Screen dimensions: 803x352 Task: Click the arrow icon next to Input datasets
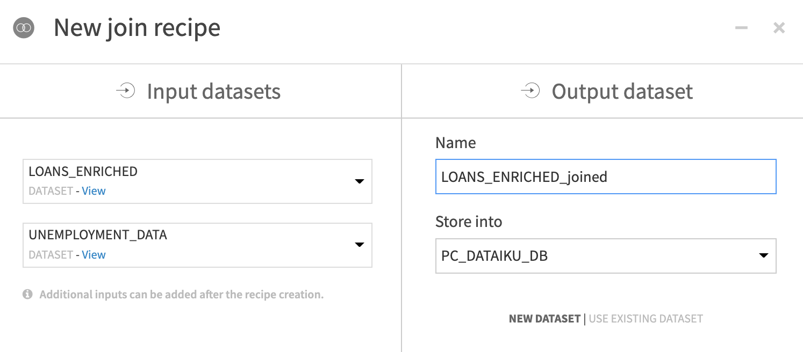[x=125, y=91]
